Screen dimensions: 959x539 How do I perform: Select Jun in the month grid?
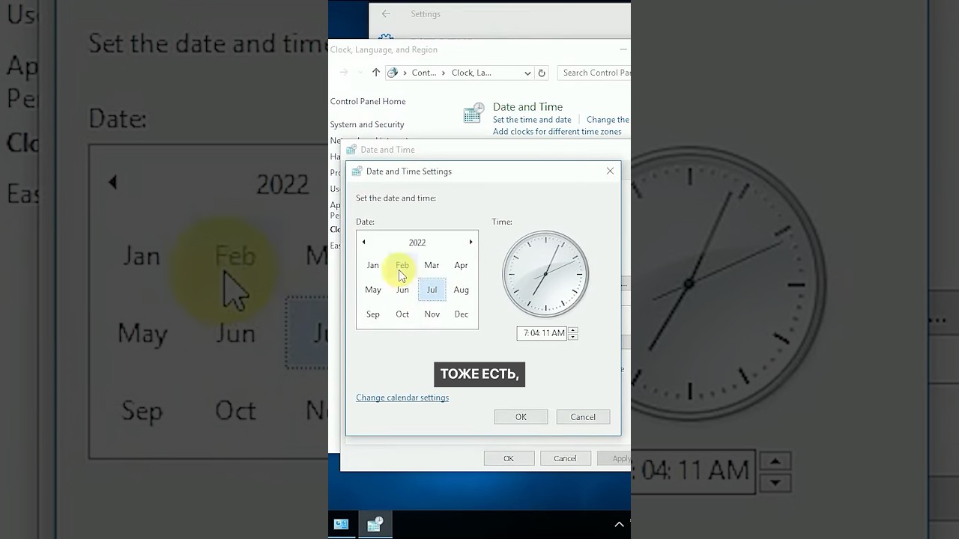coord(402,290)
